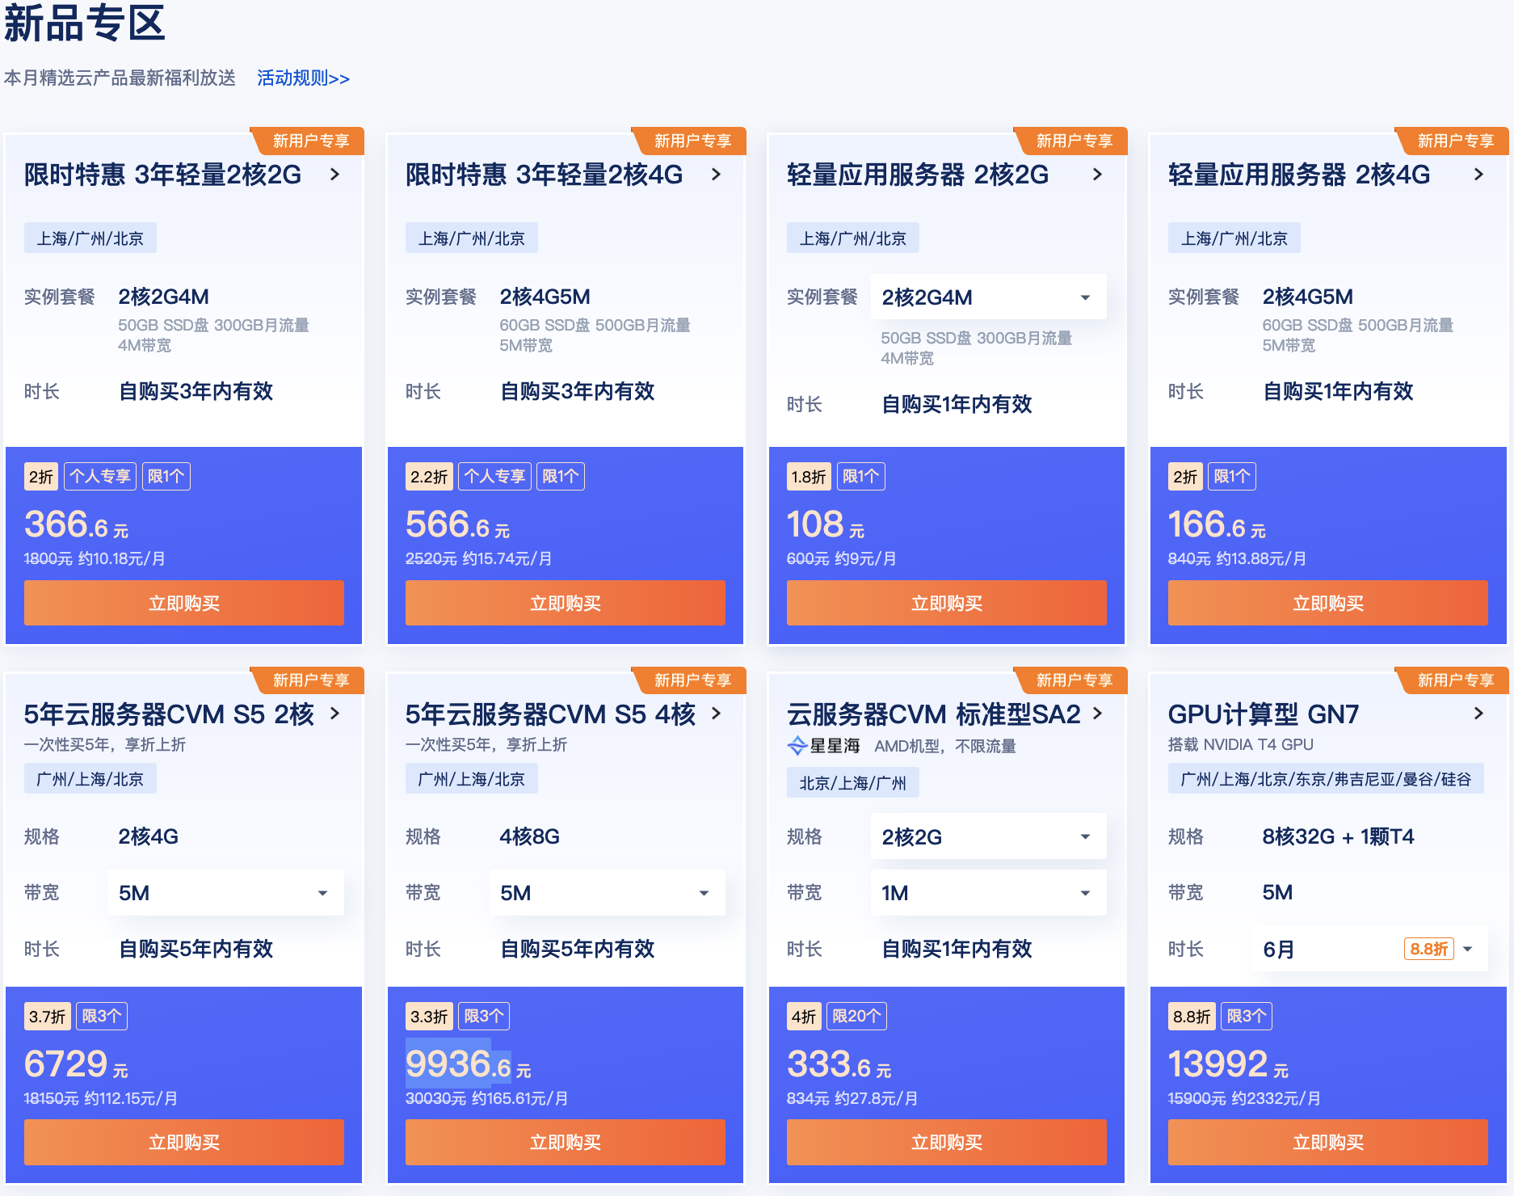Click the 上海/广州/北京 region tag on first card
1514x1196 pixels.
(x=90, y=237)
